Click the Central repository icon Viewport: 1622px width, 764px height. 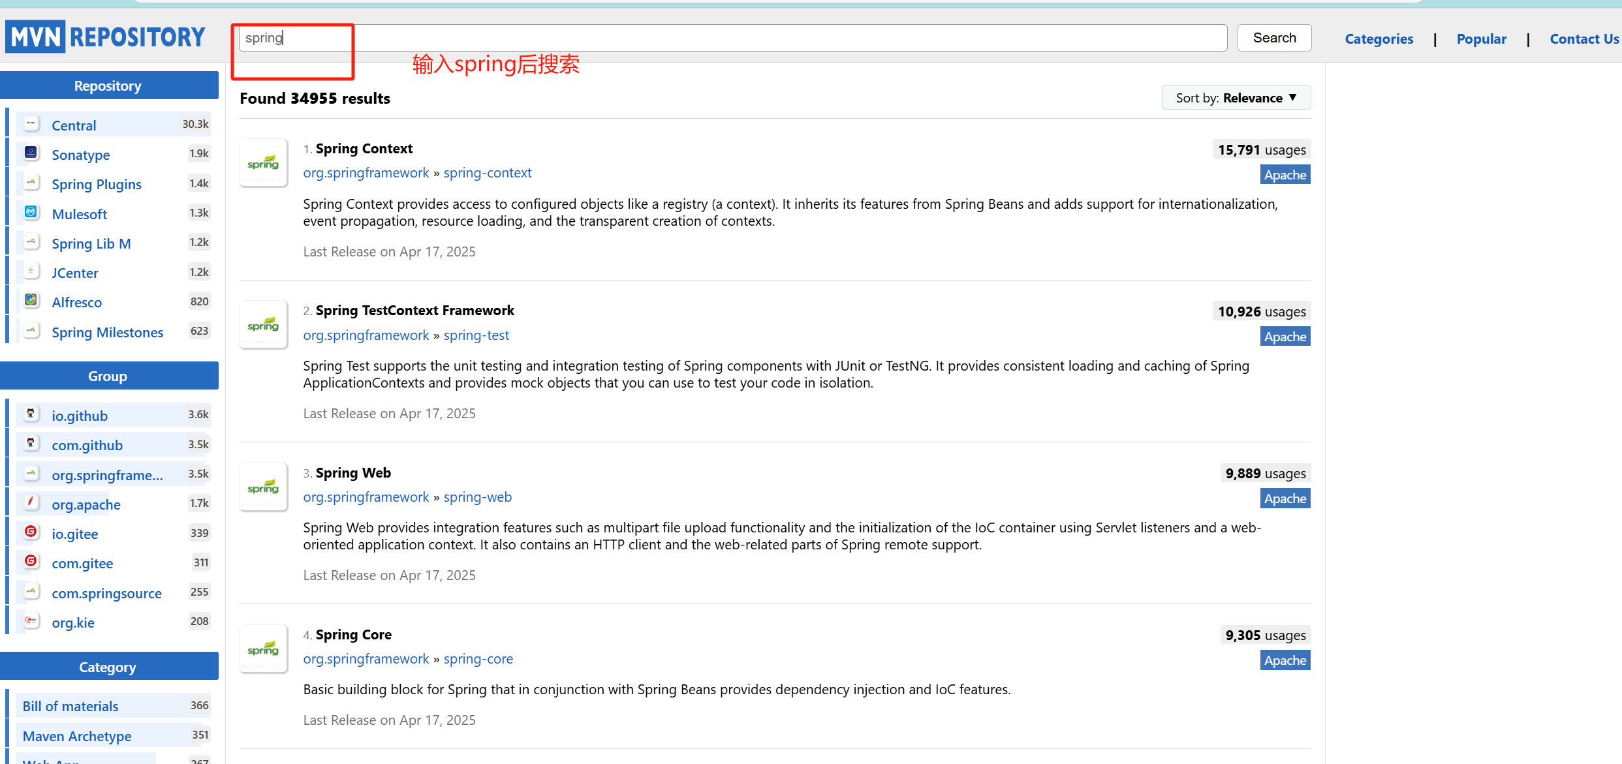click(31, 124)
